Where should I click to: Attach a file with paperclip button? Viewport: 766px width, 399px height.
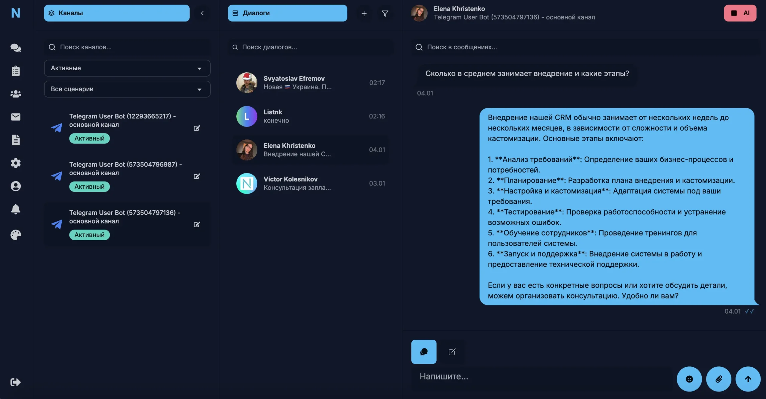pyautogui.click(x=718, y=379)
